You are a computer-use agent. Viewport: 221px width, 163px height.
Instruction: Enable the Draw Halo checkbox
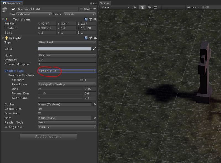(39, 113)
